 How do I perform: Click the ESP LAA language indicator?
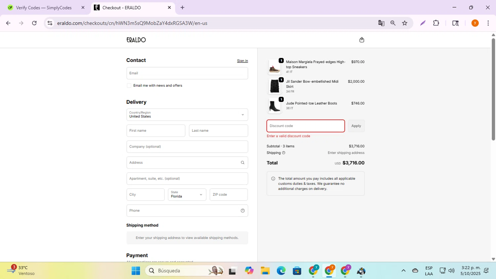(429, 271)
